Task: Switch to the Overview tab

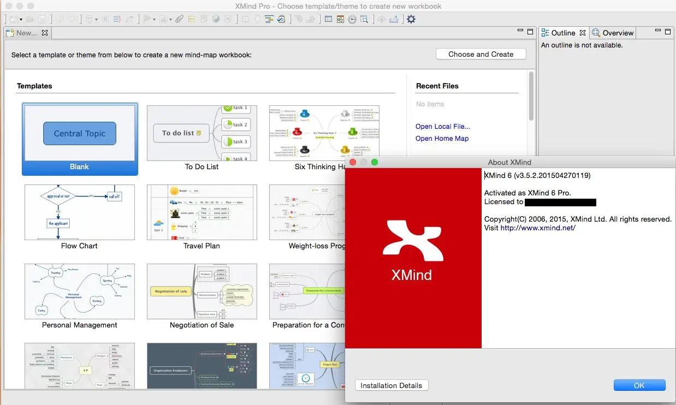Action: 613,33
